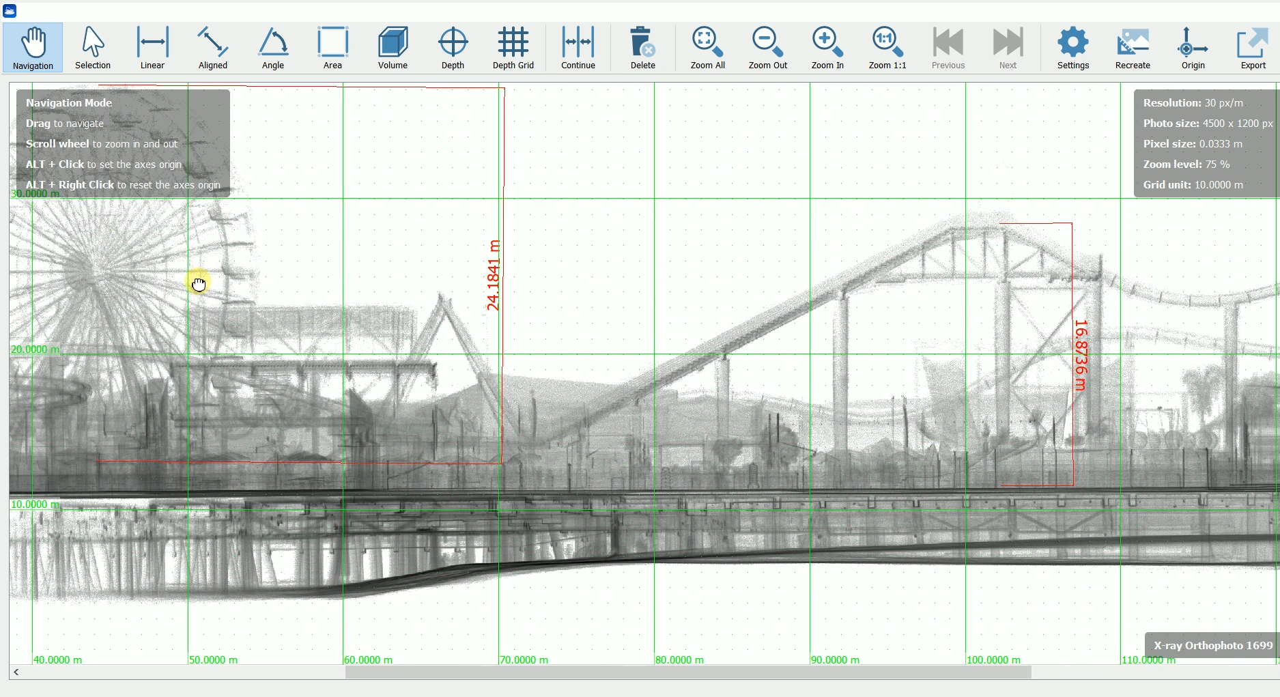Delete the selected measurement

pos(642,46)
